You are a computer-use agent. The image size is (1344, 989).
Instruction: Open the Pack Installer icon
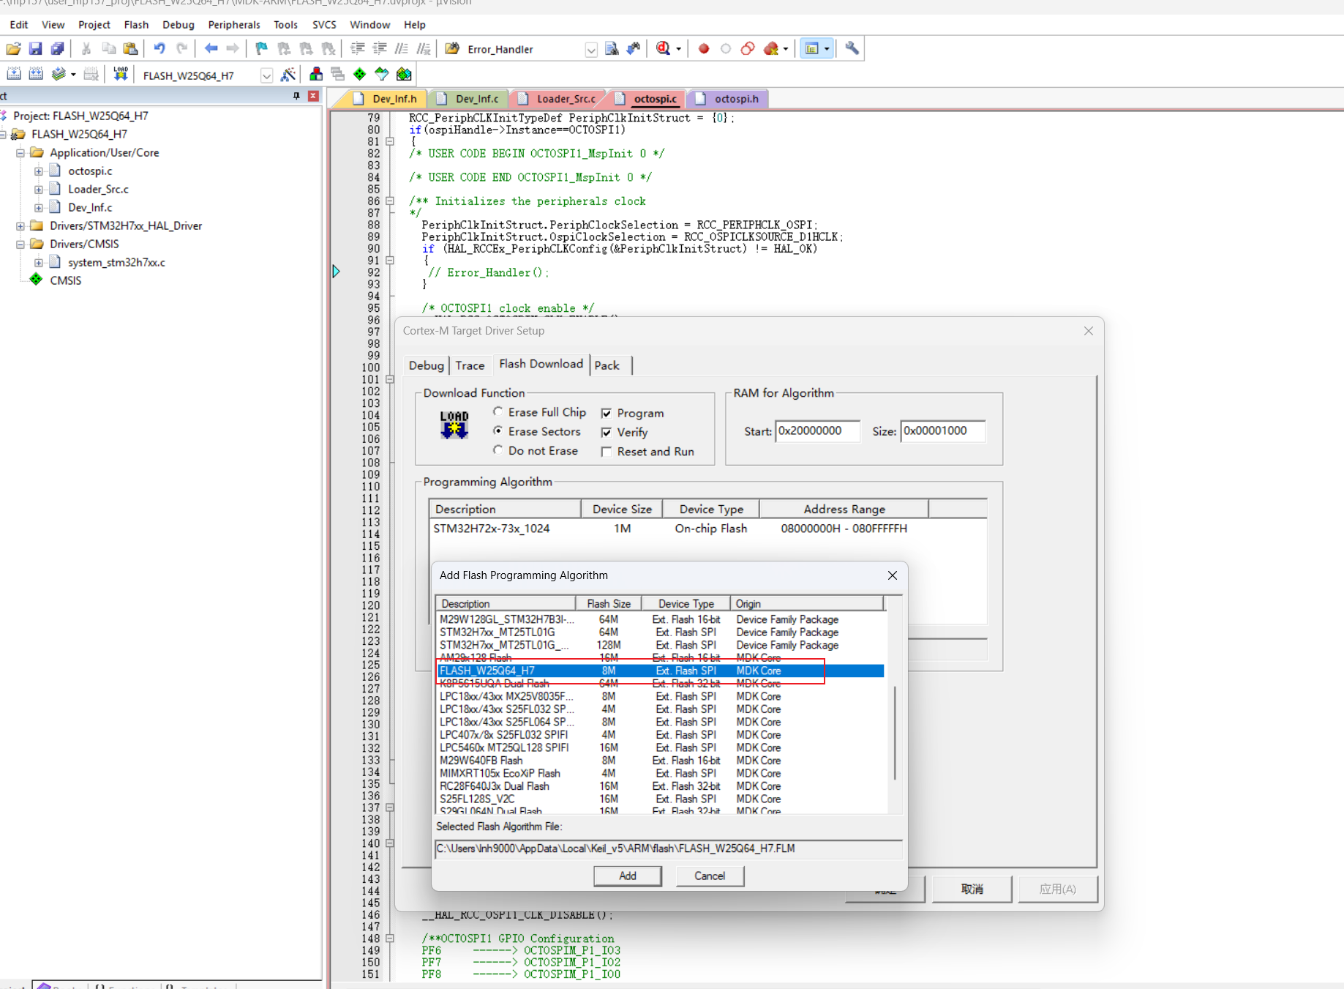click(404, 74)
